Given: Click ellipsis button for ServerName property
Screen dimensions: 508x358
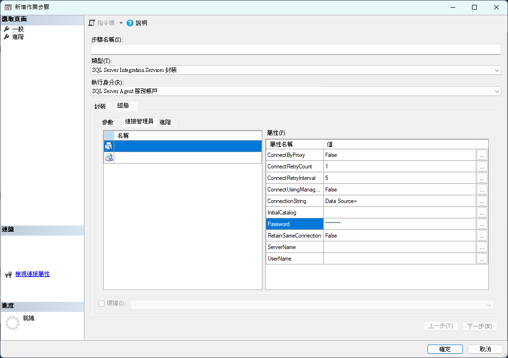Looking at the screenshot, I should (482, 247).
